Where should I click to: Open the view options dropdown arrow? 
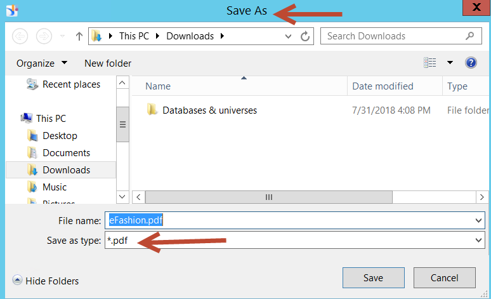tap(450, 63)
